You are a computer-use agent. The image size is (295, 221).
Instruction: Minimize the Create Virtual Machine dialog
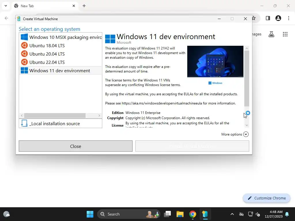tap(219, 19)
